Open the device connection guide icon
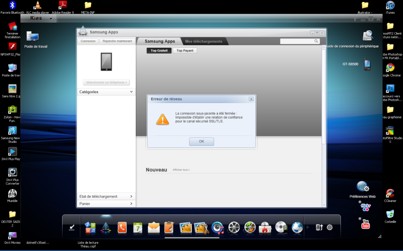Viewport: 403px width, 251px height. point(368,36)
